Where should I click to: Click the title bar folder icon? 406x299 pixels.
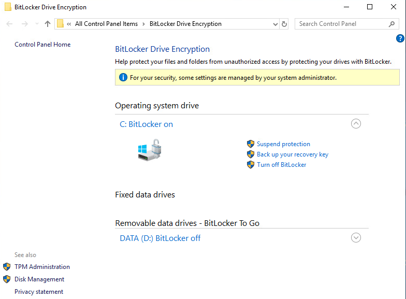8,7
